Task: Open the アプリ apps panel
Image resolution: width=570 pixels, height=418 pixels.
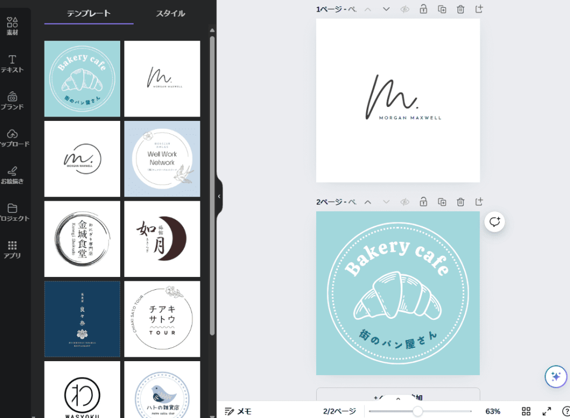Action: pos(12,250)
